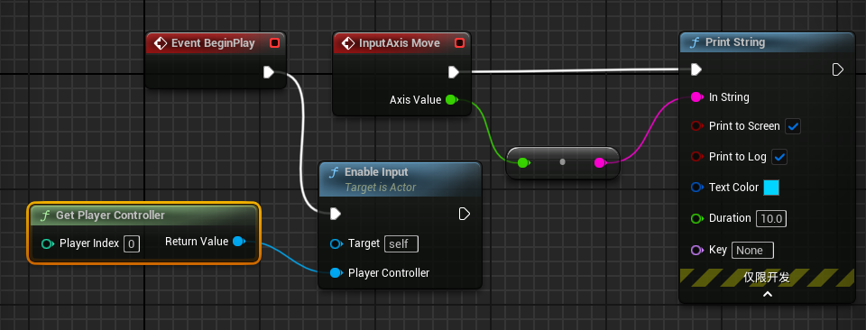Click the Key field showing None
The height and width of the screenshot is (330, 866).
coord(752,250)
